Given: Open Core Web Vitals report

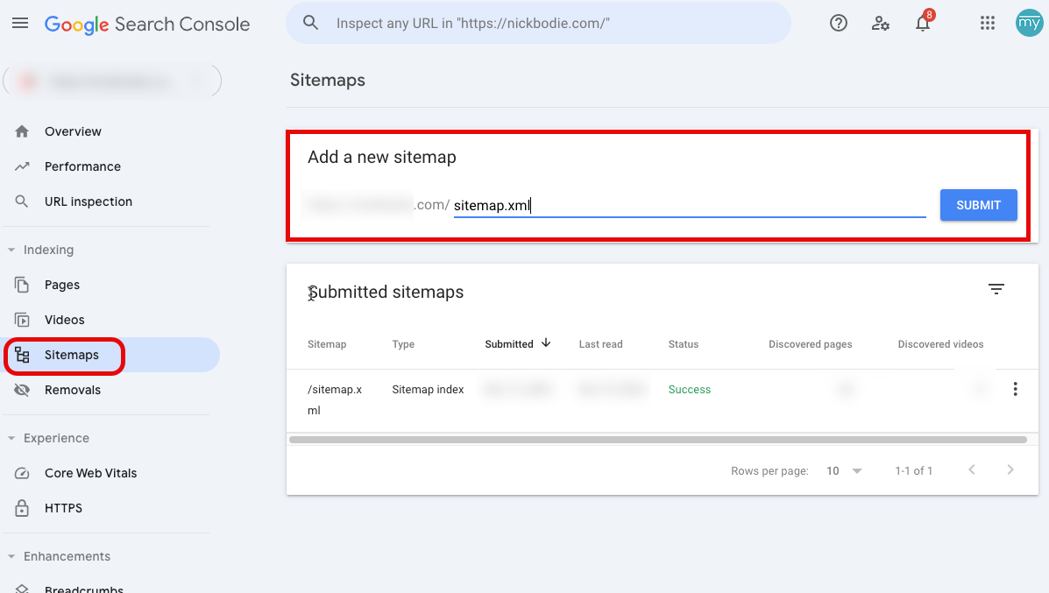Looking at the screenshot, I should coord(90,473).
